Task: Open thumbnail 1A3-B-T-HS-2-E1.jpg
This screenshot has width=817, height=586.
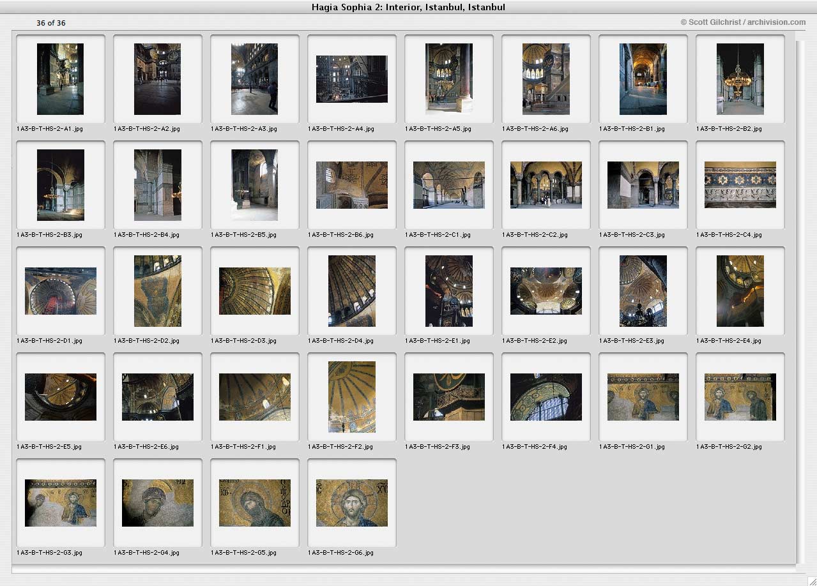Action: [x=449, y=291]
